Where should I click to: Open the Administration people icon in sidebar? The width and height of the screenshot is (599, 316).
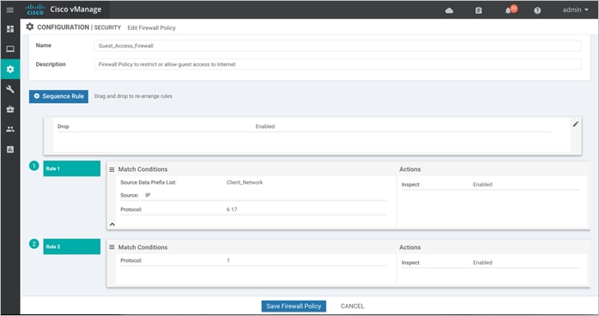[x=10, y=129]
